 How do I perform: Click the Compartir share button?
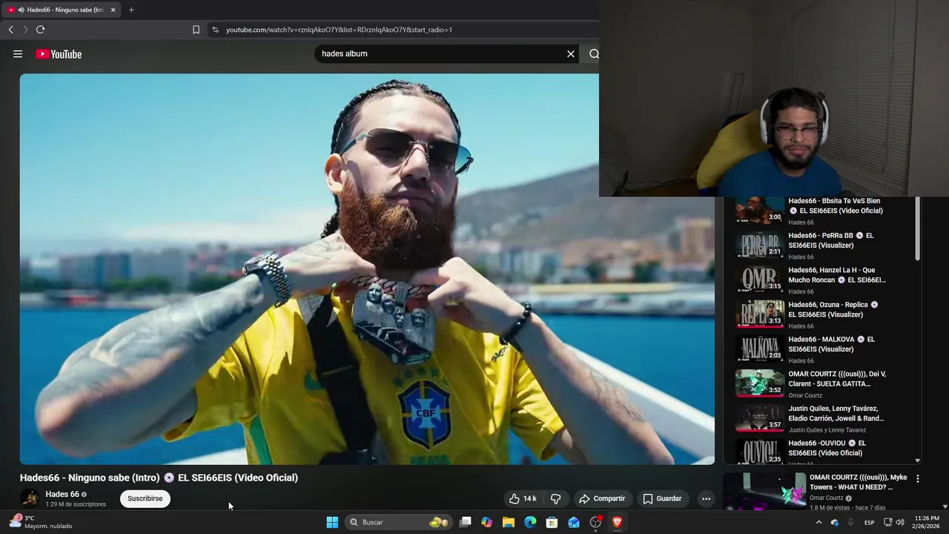(602, 498)
